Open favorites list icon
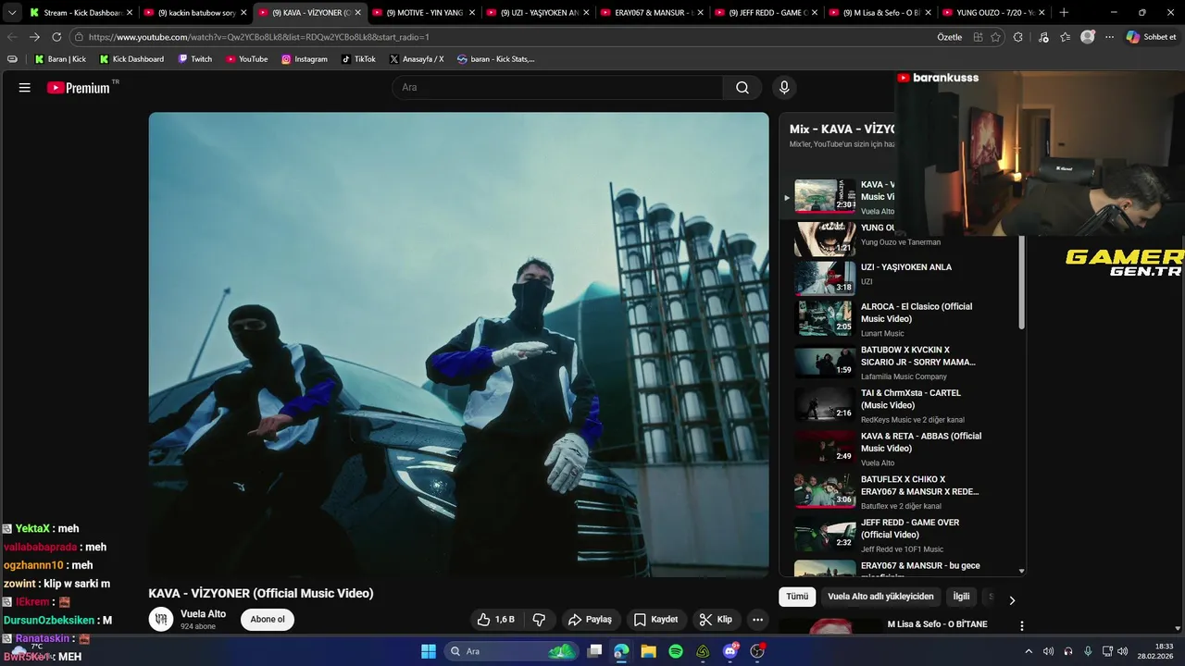The height and width of the screenshot is (666, 1185). pos(1066,37)
